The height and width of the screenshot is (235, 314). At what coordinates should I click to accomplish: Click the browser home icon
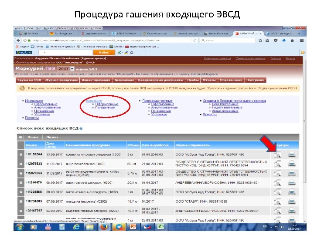(x=292, y=40)
